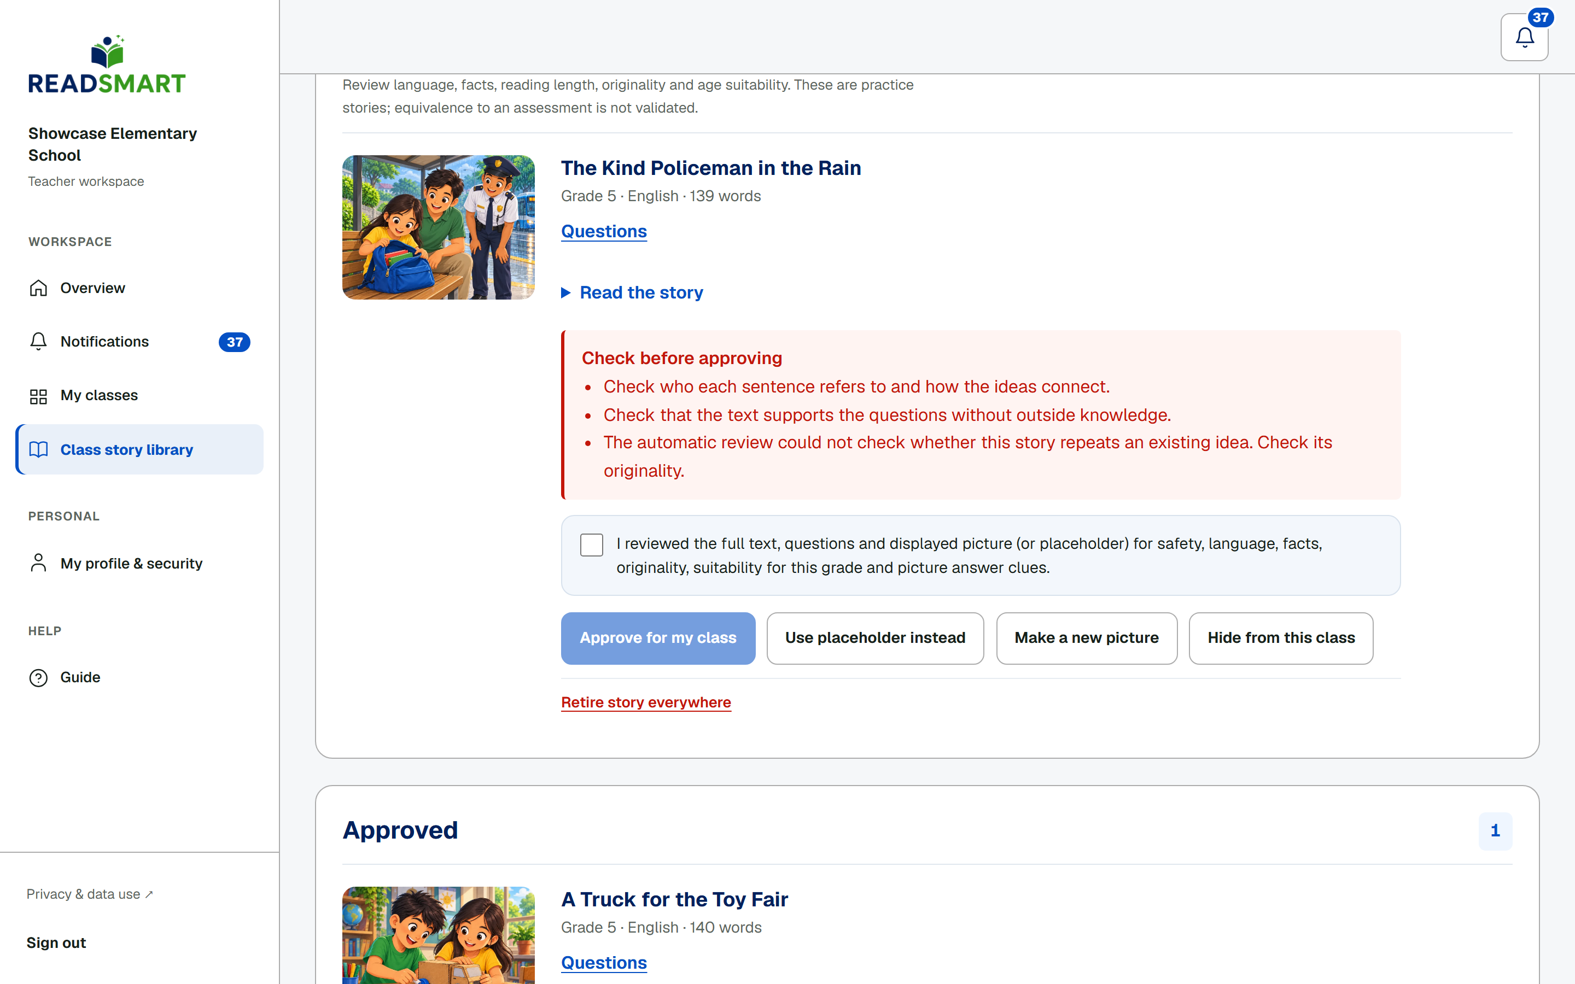
Task: Open Privacy & data use link
Action: tap(90, 894)
